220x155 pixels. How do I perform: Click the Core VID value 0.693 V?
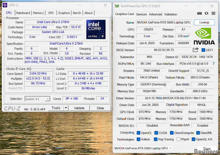(x=72, y=37)
